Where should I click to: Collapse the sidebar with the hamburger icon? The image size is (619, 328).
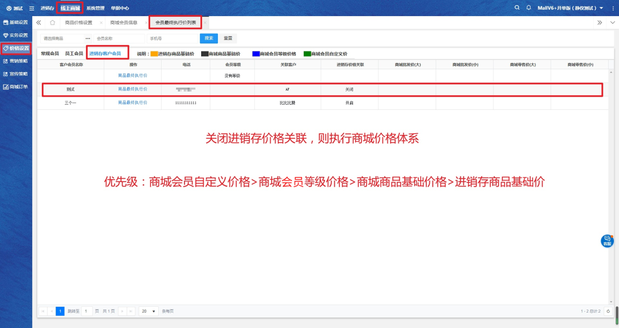(x=32, y=8)
